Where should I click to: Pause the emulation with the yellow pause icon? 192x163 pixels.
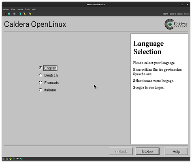point(4,14)
